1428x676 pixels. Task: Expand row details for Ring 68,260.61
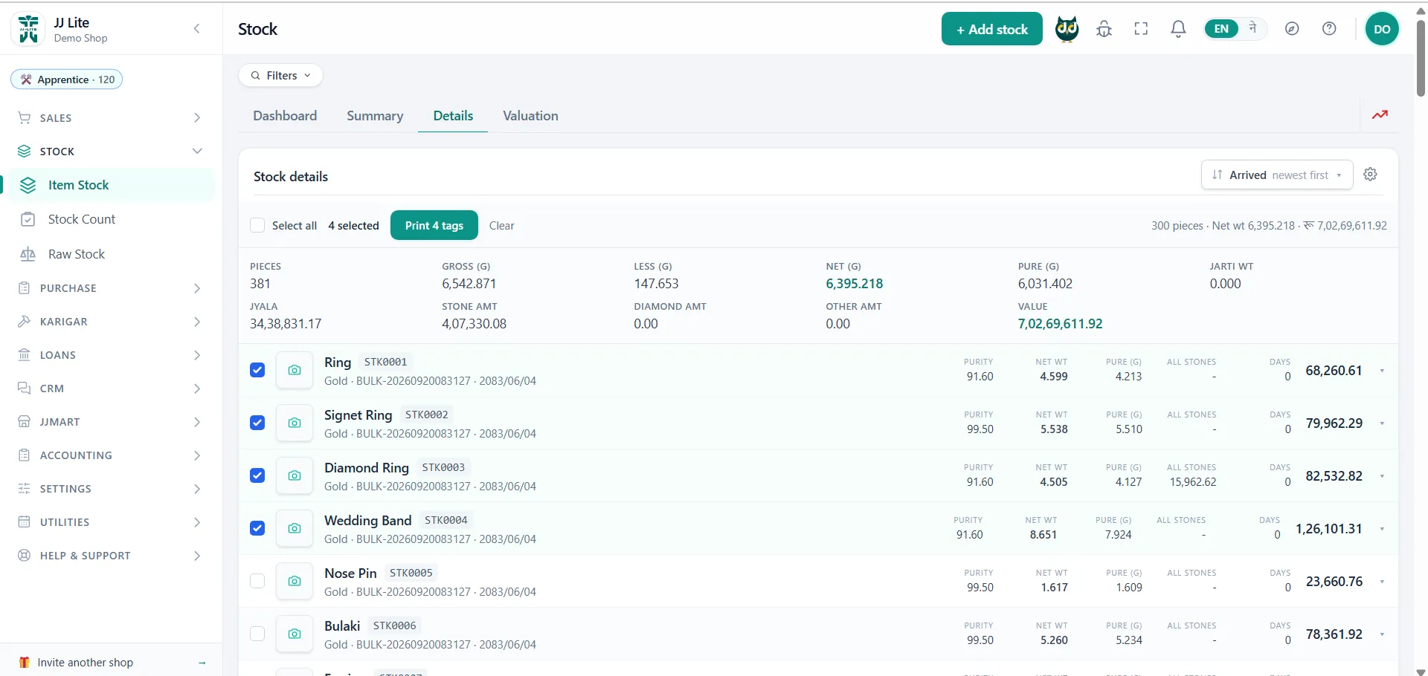1382,371
